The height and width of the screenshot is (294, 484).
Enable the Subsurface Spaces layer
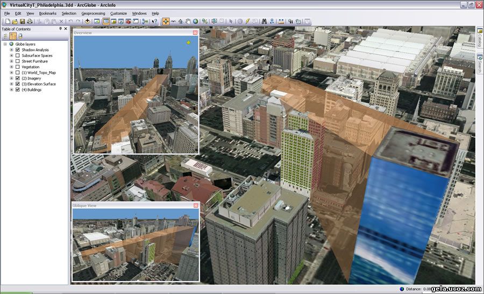pyautogui.click(x=18, y=55)
